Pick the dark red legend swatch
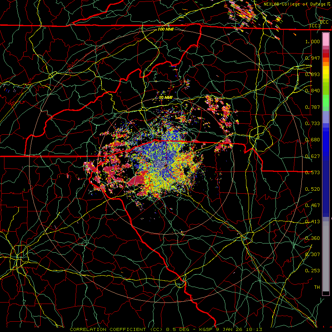The height and width of the screenshot is (332, 332). pos(326,55)
